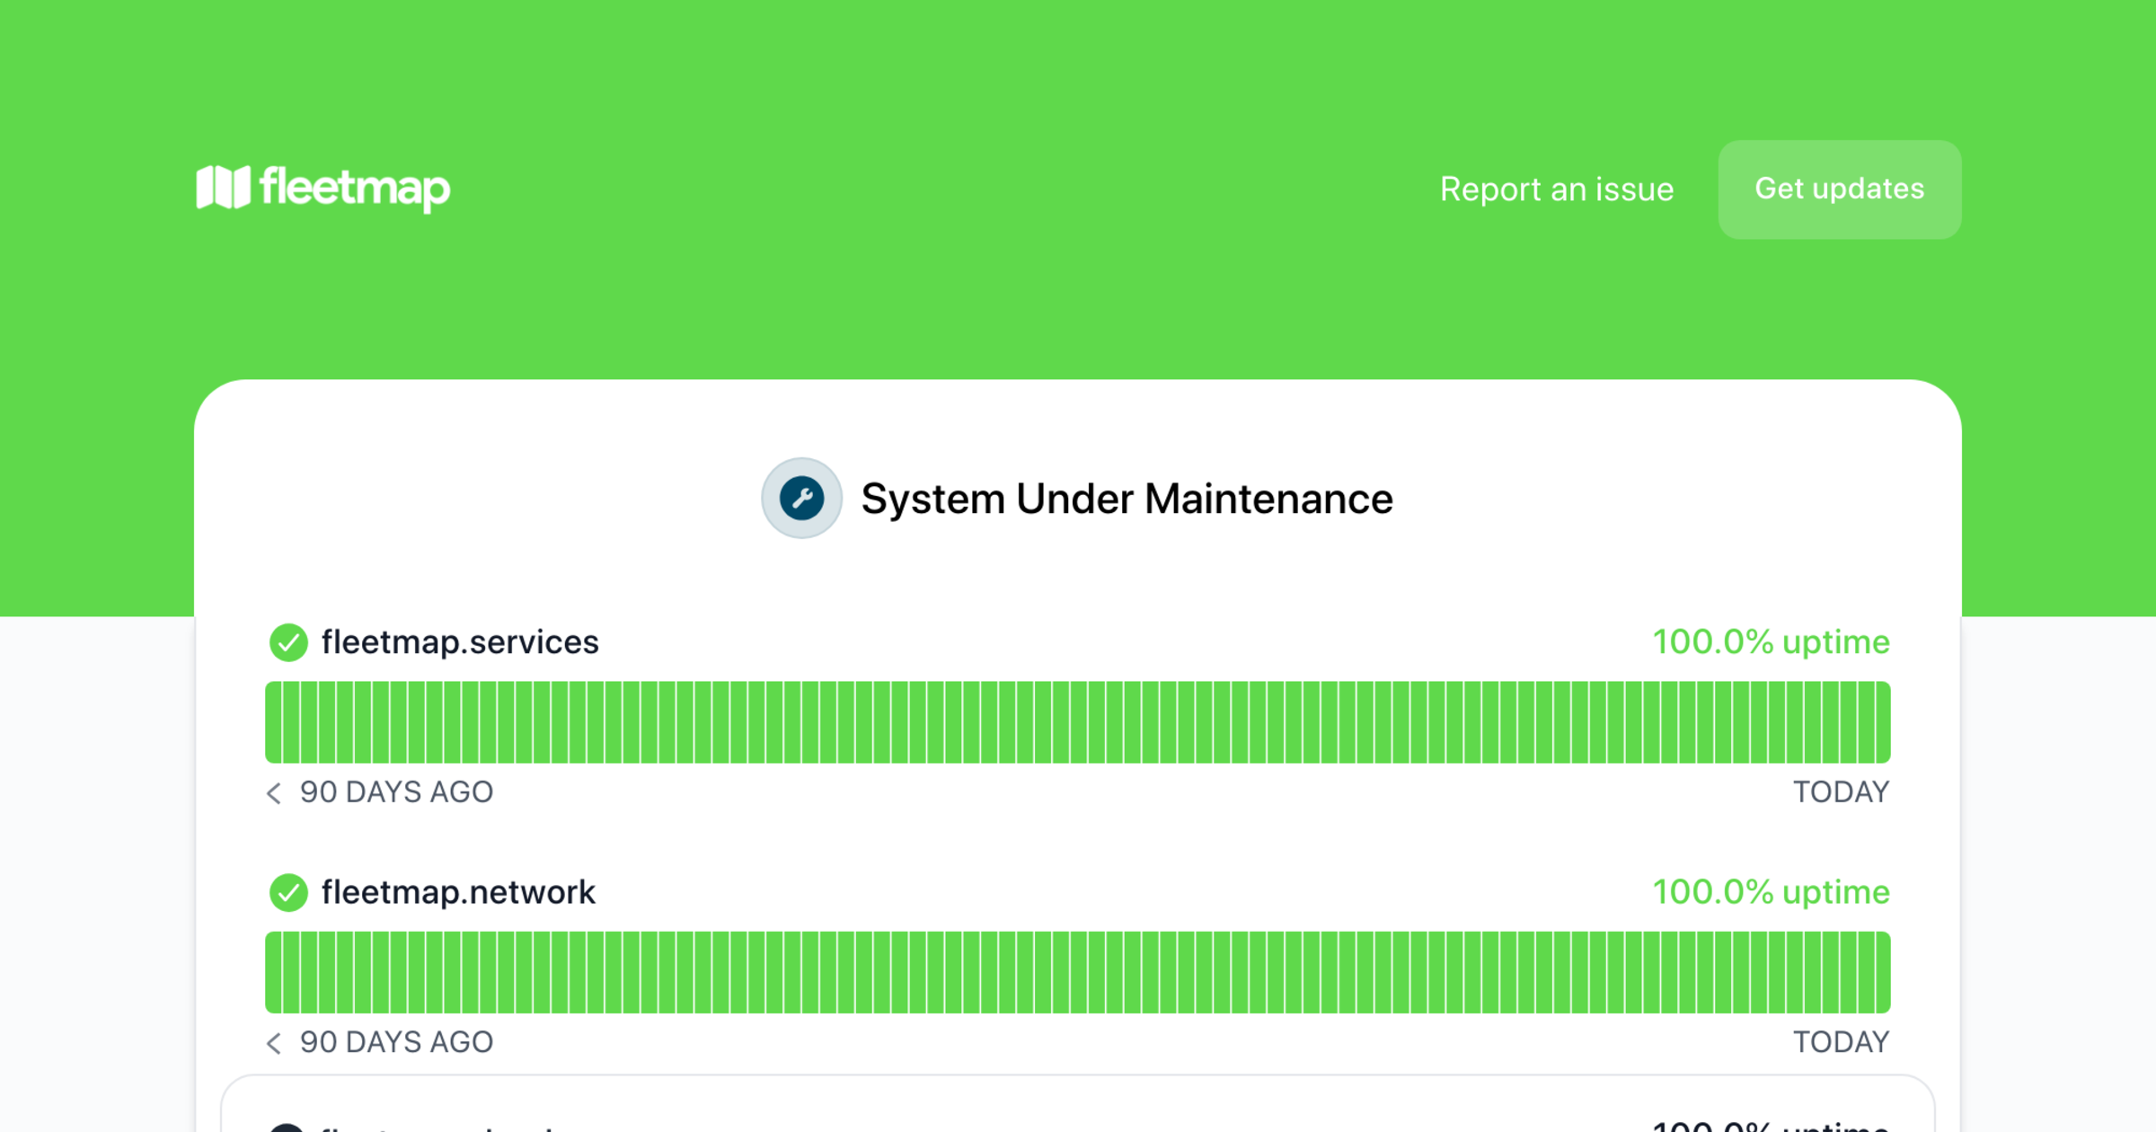Click last day bar of fleetmap.network timeline
This screenshot has width=2156, height=1132.
coord(1882,972)
